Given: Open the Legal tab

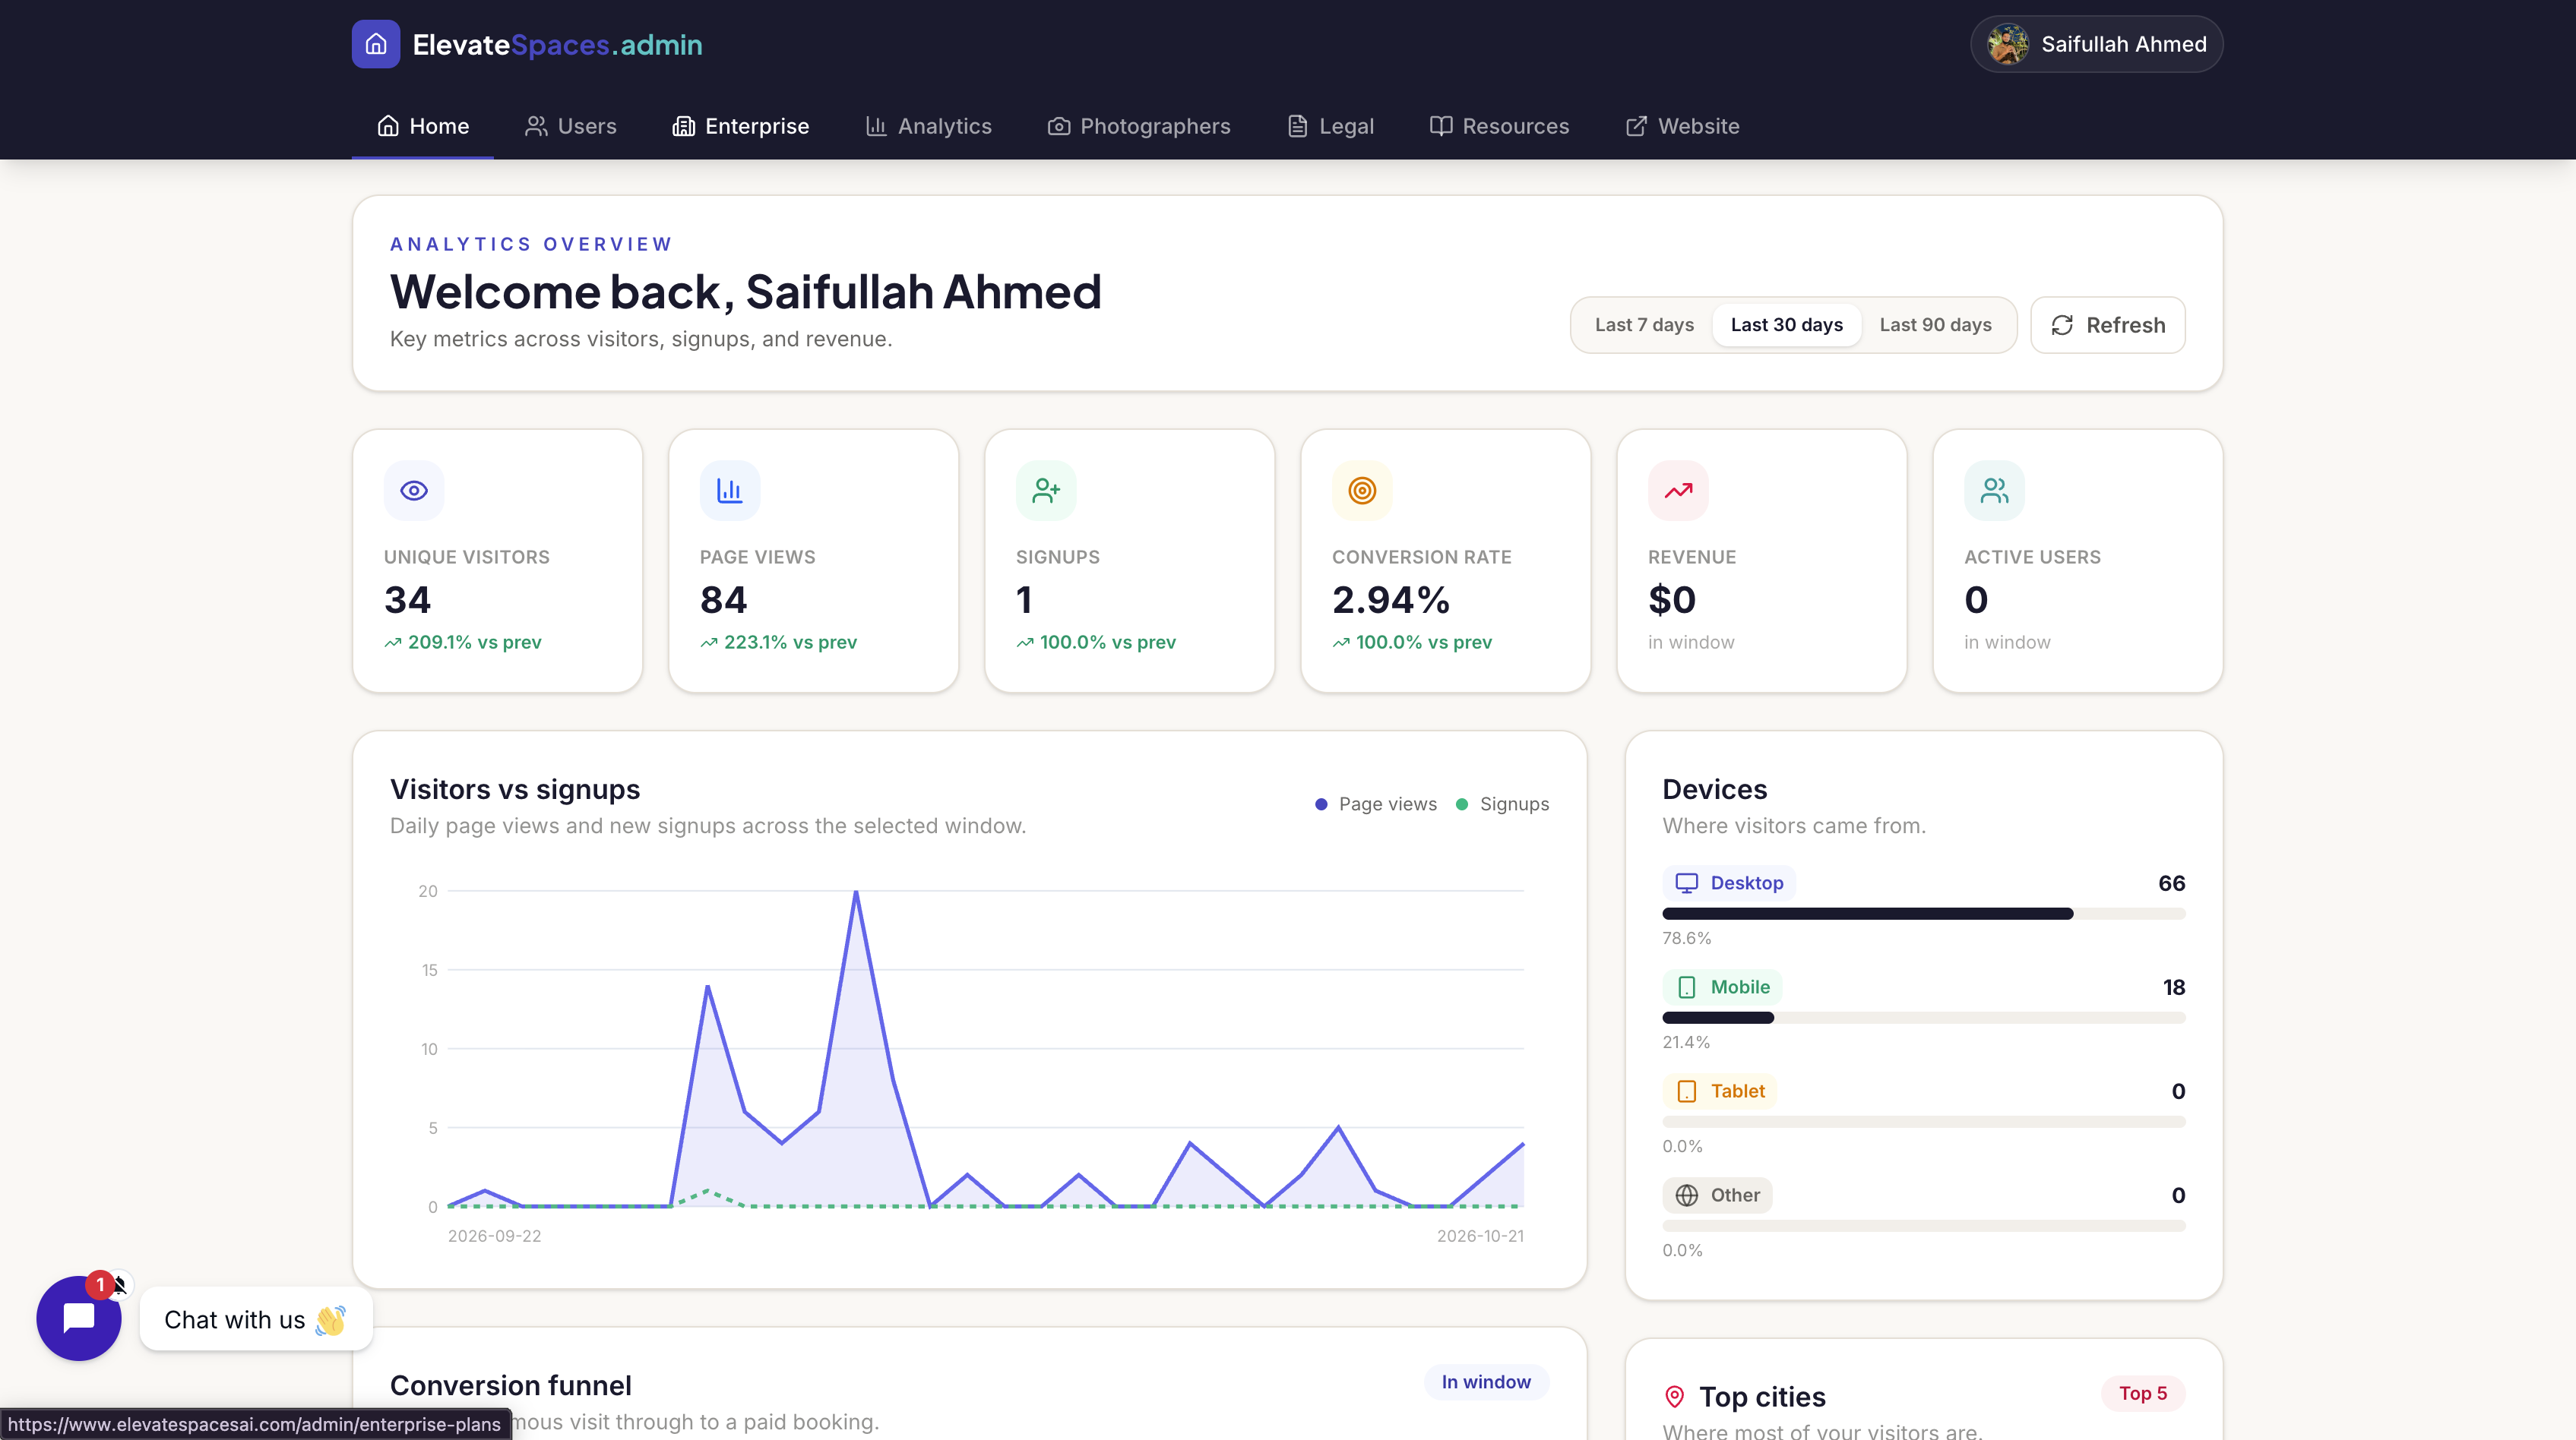Looking at the screenshot, I should coord(1331,126).
